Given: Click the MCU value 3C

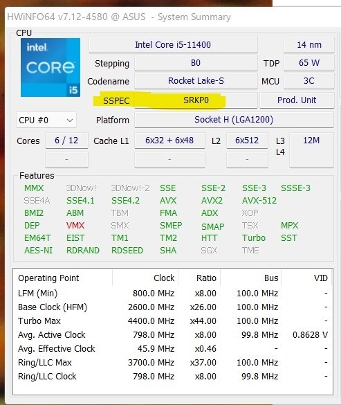Looking at the screenshot, I should 309,81.
